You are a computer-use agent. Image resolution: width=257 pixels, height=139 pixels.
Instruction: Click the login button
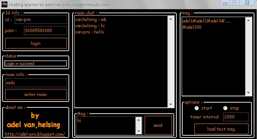36,43
